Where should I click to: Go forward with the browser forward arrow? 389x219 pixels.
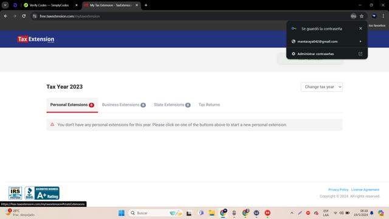click(x=15, y=16)
